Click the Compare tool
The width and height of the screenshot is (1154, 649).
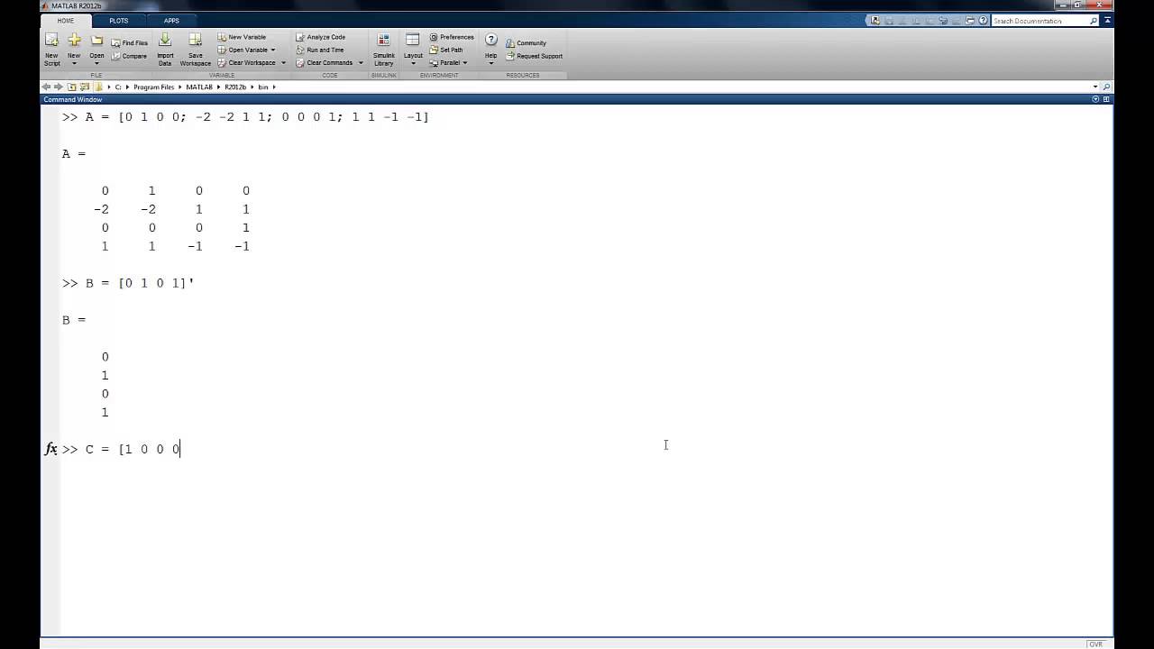(130, 56)
